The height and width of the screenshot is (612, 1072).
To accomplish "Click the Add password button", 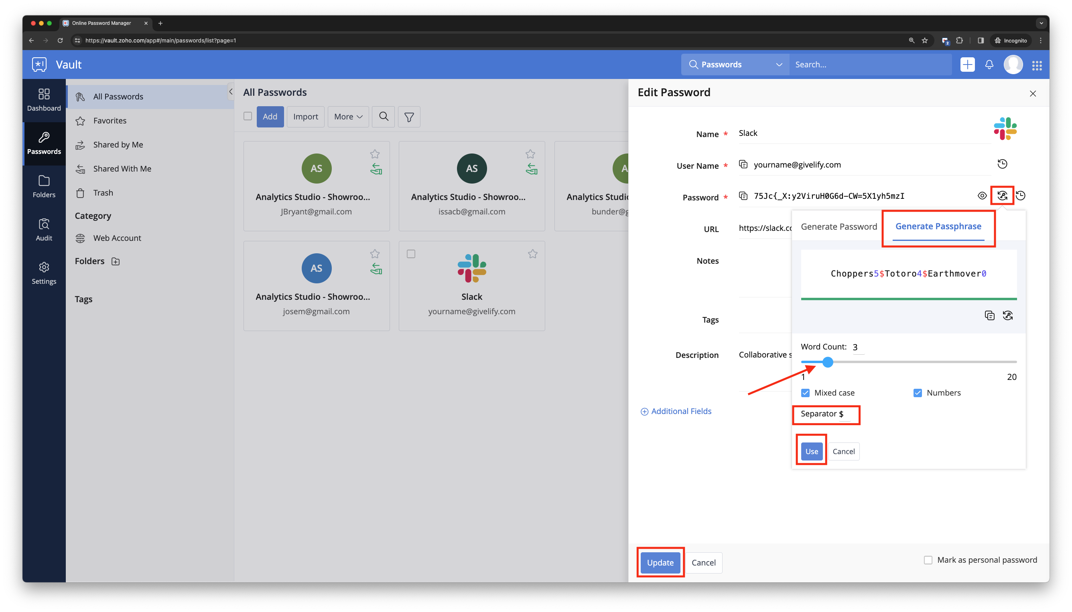I will (270, 117).
